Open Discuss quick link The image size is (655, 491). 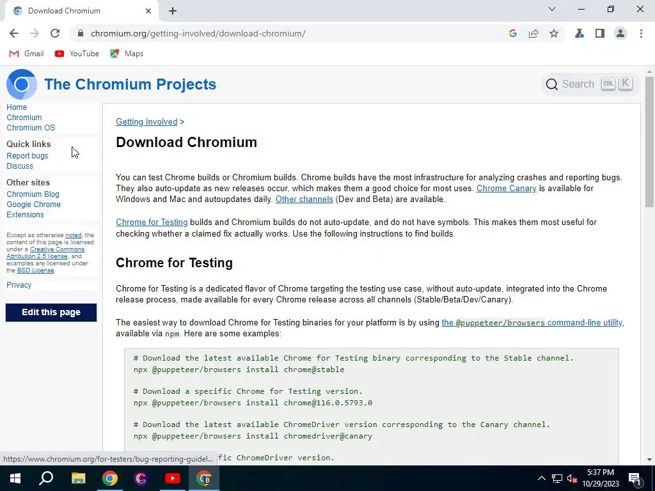(20, 166)
